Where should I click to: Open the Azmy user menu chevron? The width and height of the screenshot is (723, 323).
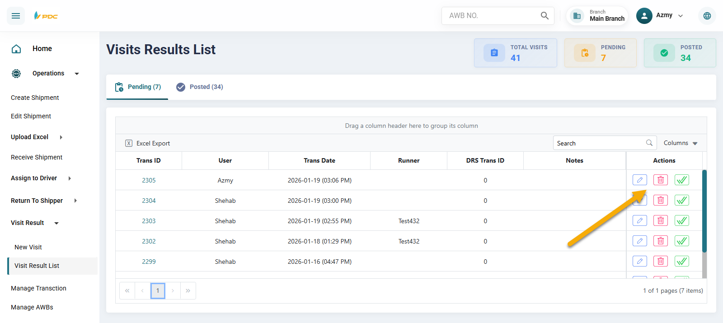(x=681, y=16)
